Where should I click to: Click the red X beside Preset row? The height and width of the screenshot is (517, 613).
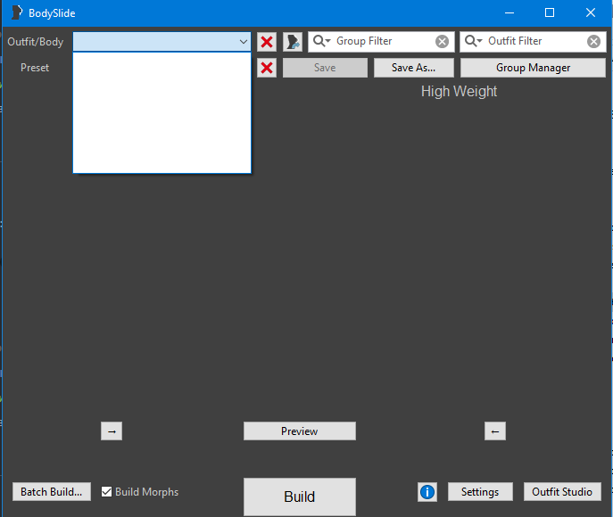266,68
